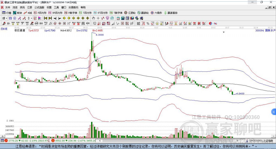Open 赢家服务 with dollar sign icon
This screenshot has height=149, width=276.
[171, 13]
